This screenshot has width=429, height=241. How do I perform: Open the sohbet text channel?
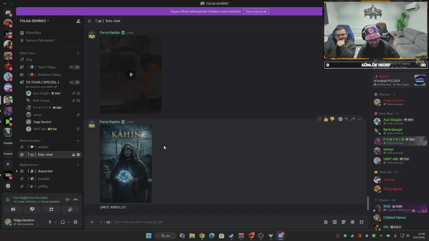click(50, 147)
